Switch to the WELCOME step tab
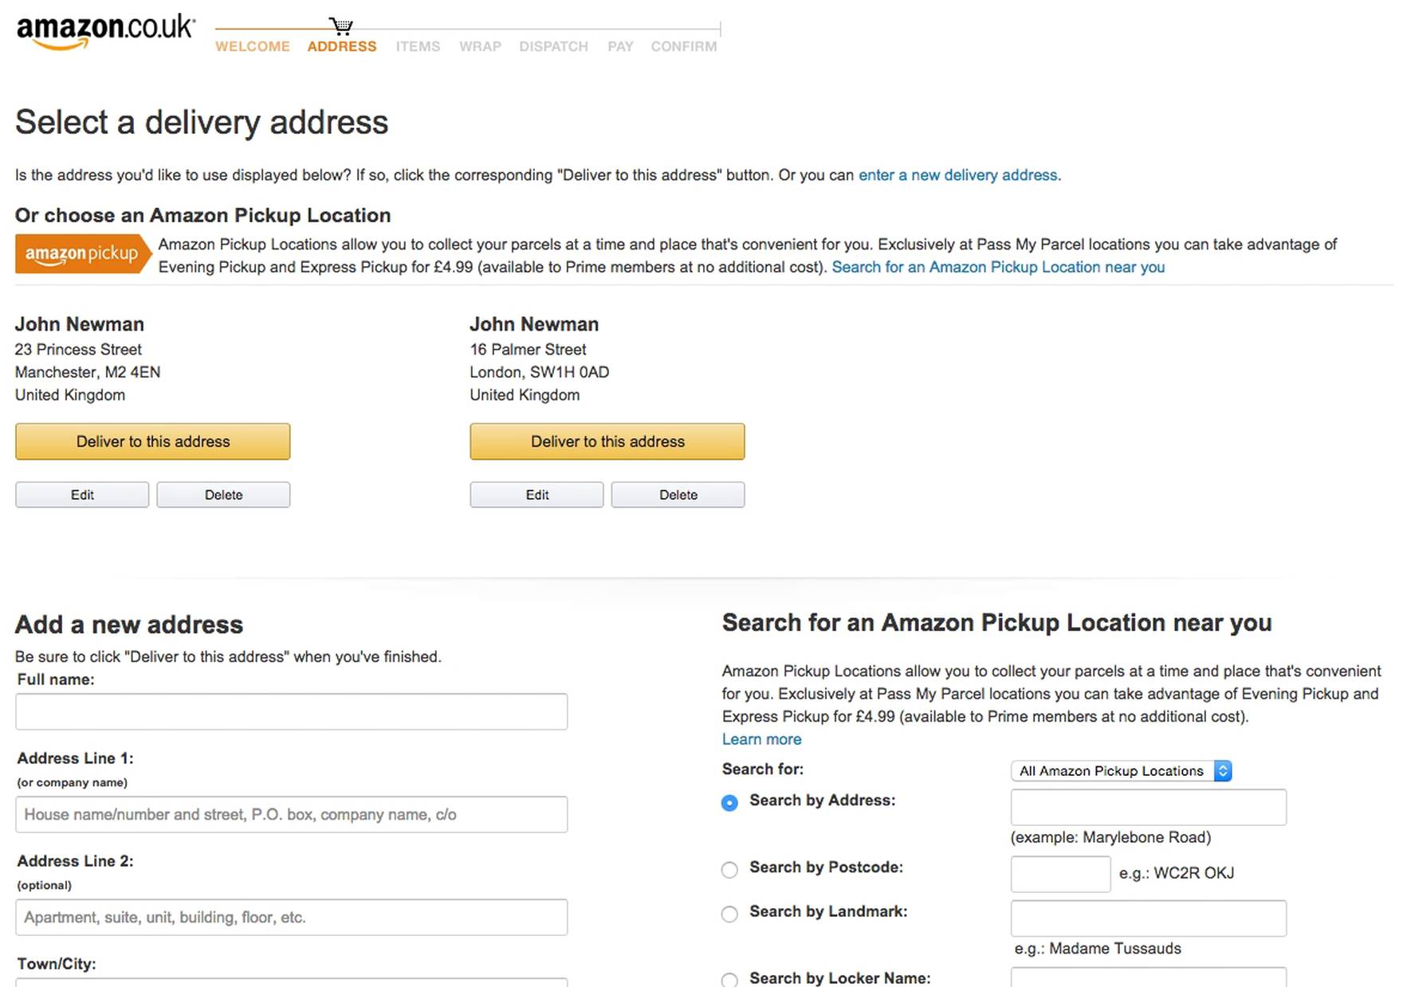The width and height of the screenshot is (1403, 987). coord(252,46)
